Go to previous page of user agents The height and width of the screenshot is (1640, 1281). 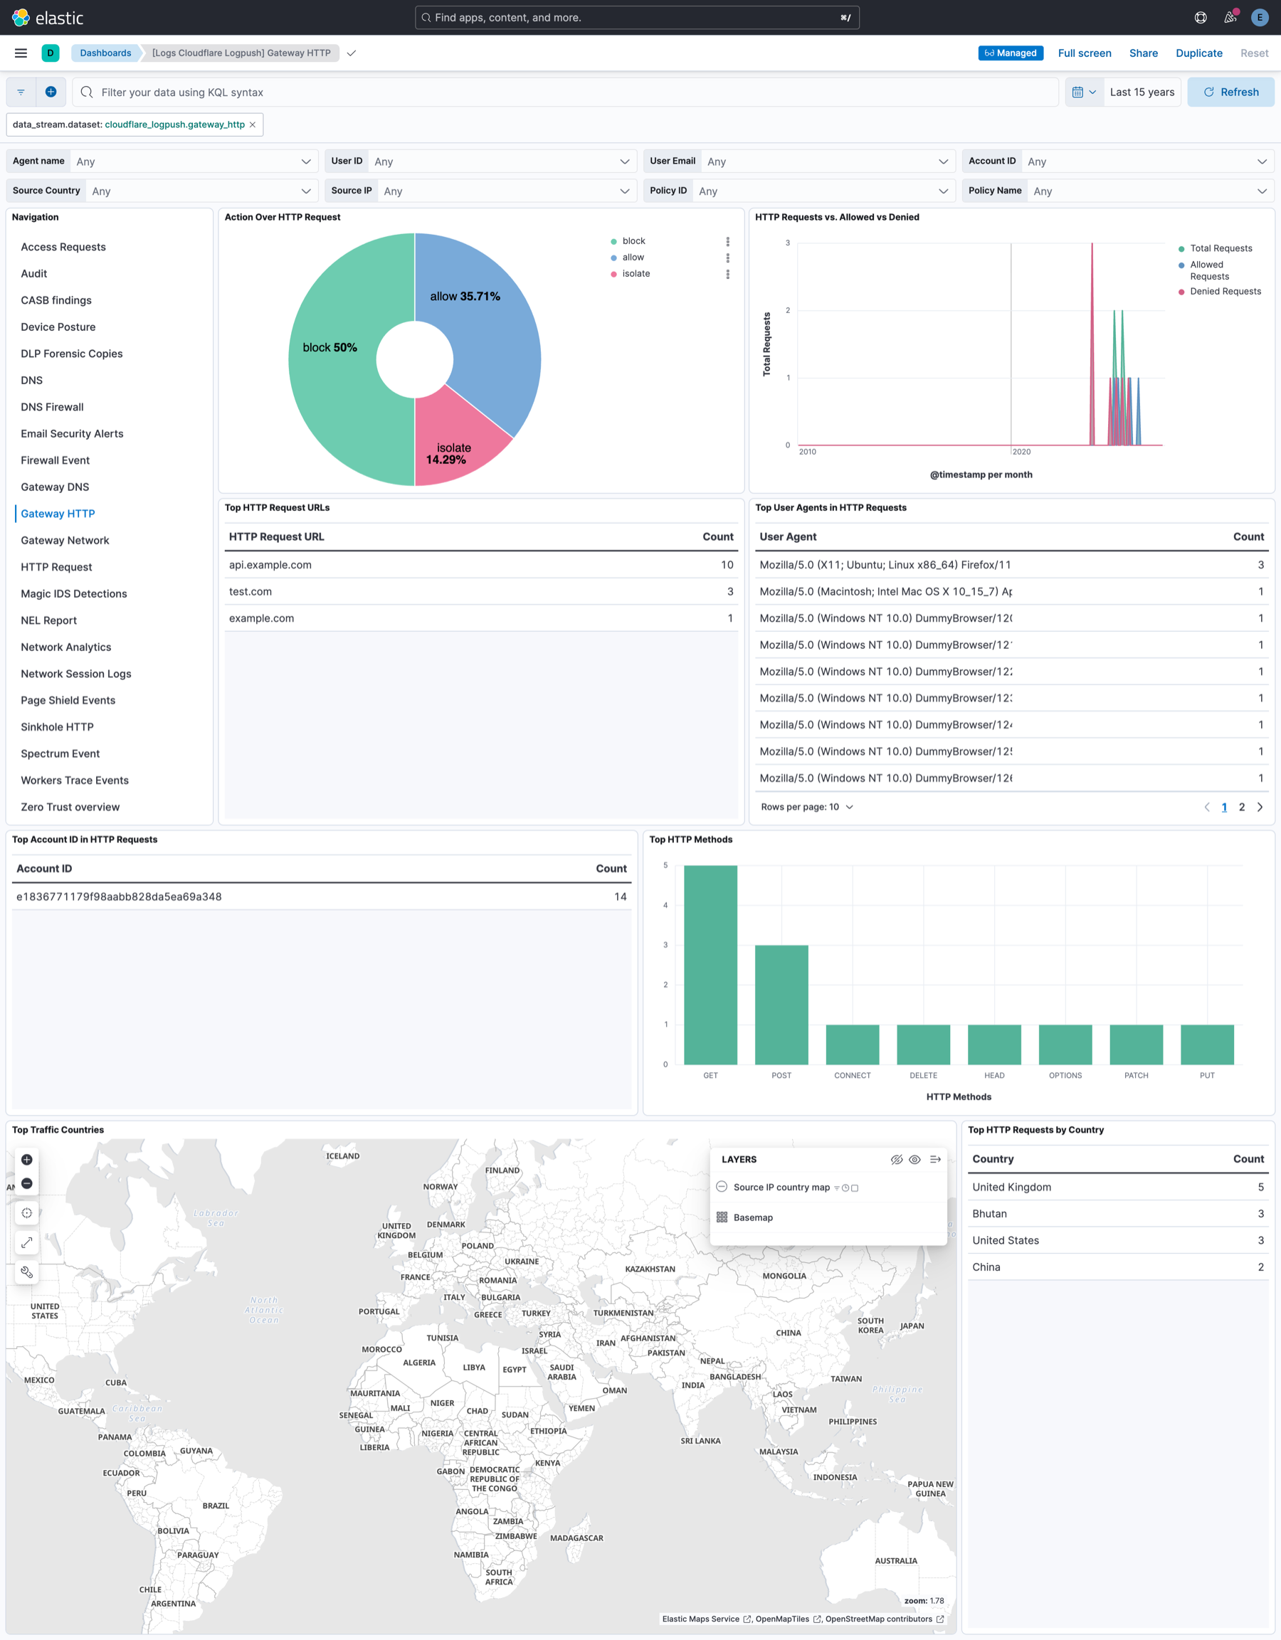coord(1207,808)
